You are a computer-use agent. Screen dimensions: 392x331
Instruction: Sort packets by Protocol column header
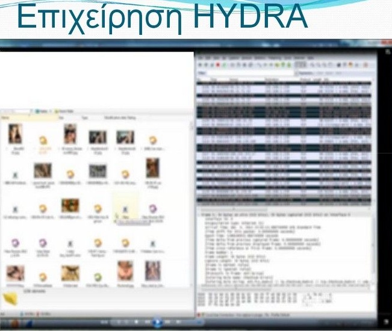coord(305,80)
